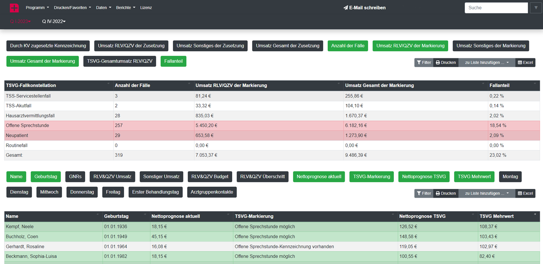This screenshot has height=264, width=543.
Task: Export the upper table to Excel
Action: point(525,63)
